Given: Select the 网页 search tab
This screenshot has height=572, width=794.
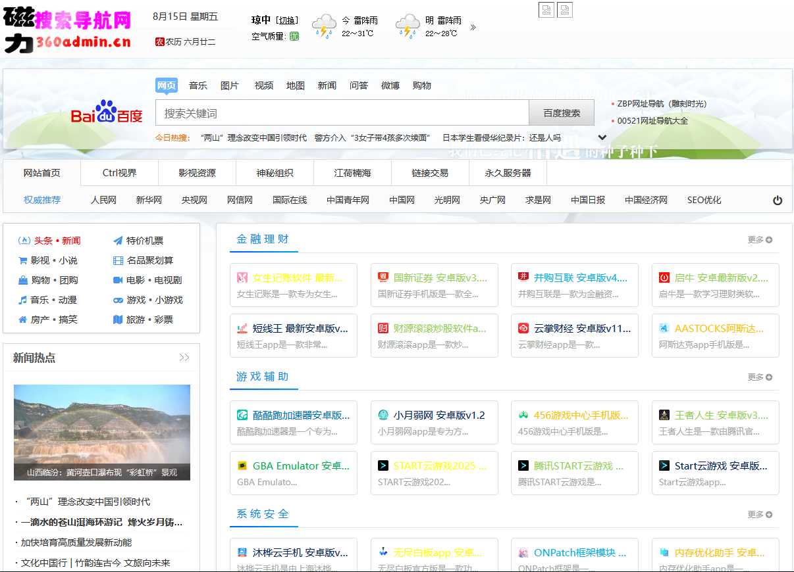Looking at the screenshot, I should click(x=167, y=85).
